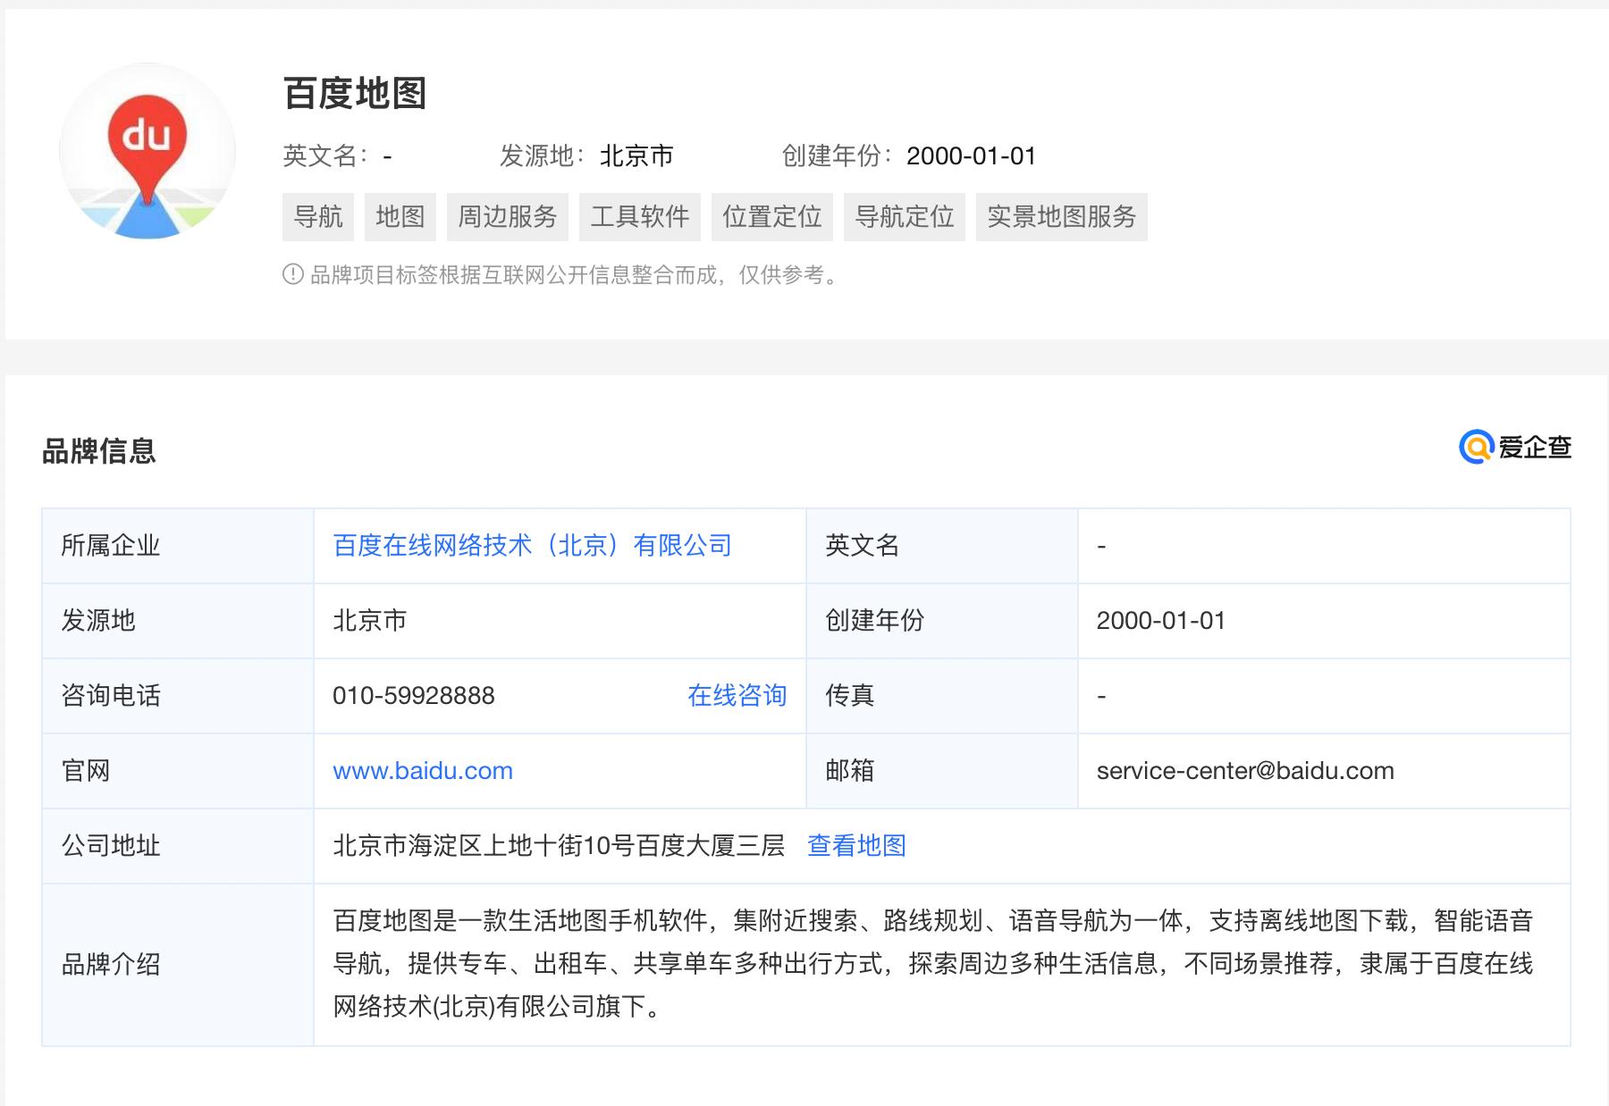Click the Baidu Maps logo image

pos(147,151)
